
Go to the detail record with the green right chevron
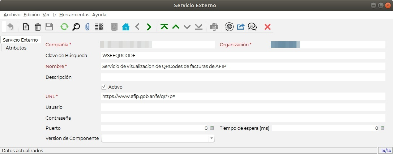(149, 27)
